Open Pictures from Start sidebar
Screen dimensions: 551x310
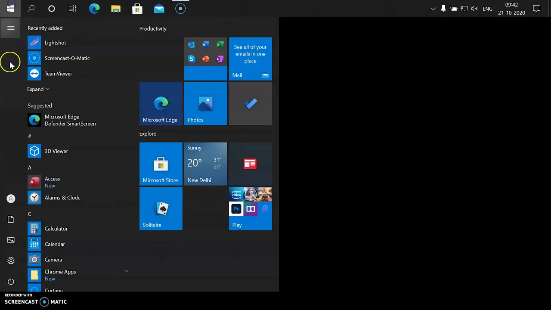click(x=11, y=240)
